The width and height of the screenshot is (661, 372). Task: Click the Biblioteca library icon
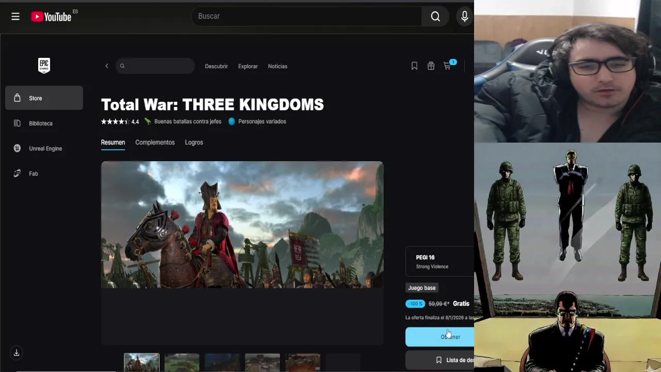click(17, 123)
